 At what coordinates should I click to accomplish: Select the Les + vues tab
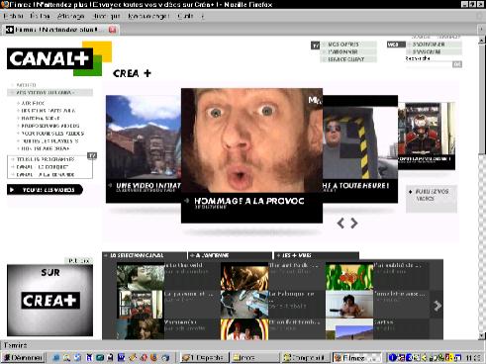pos(316,255)
